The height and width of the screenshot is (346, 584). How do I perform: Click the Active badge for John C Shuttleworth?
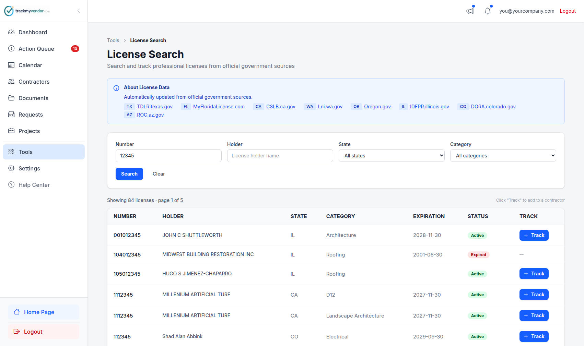[477, 236]
